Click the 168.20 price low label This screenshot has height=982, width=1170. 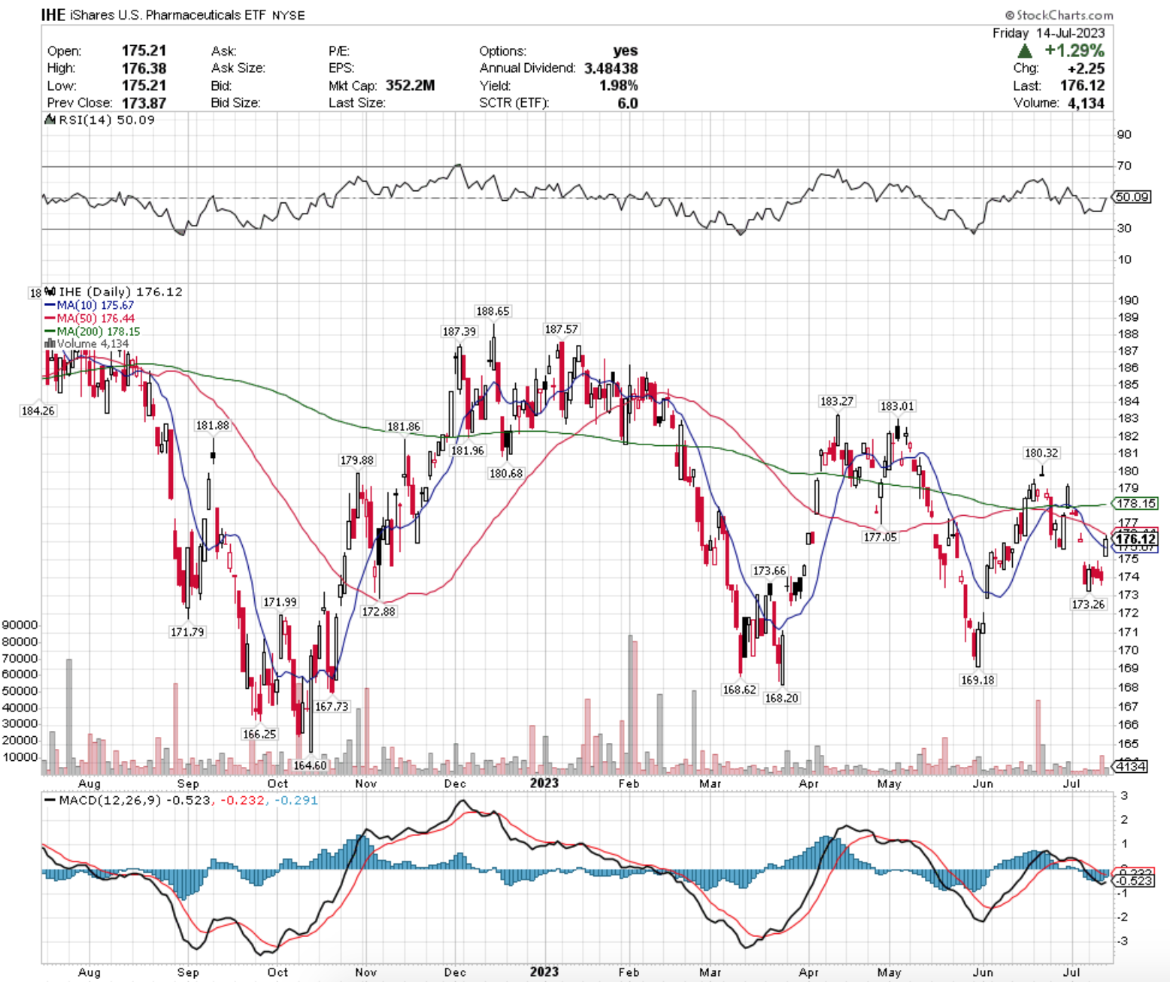[781, 698]
